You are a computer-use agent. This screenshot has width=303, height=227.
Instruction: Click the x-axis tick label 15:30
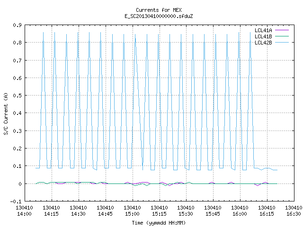[186, 214]
